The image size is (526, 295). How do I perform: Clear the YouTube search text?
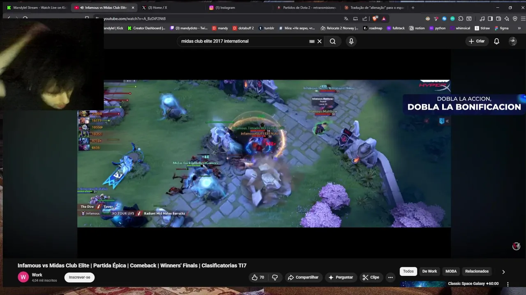[x=319, y=41]
